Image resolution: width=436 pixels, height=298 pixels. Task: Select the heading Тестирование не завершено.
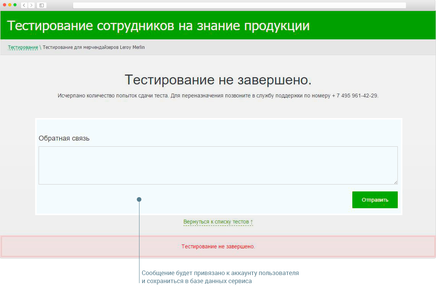pyautogui.click(x=218, y=80)
